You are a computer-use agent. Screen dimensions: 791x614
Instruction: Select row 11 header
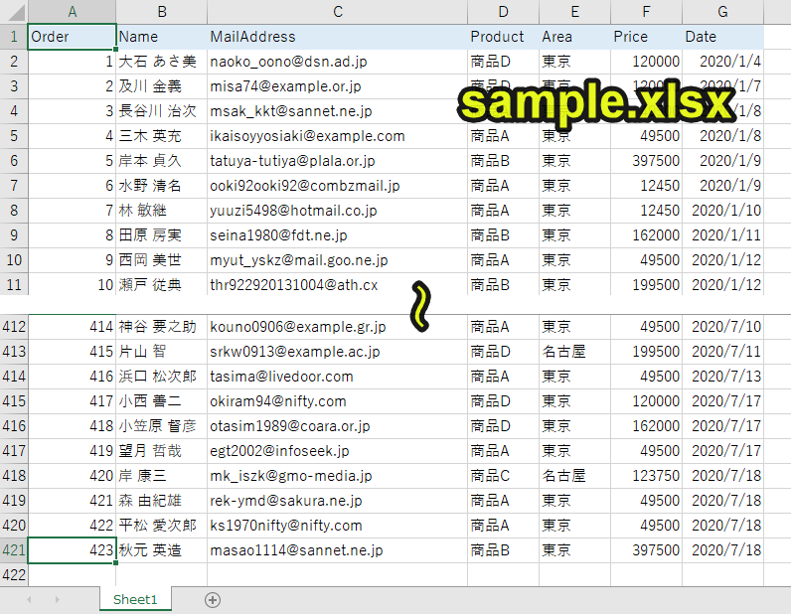click(14, 285)
